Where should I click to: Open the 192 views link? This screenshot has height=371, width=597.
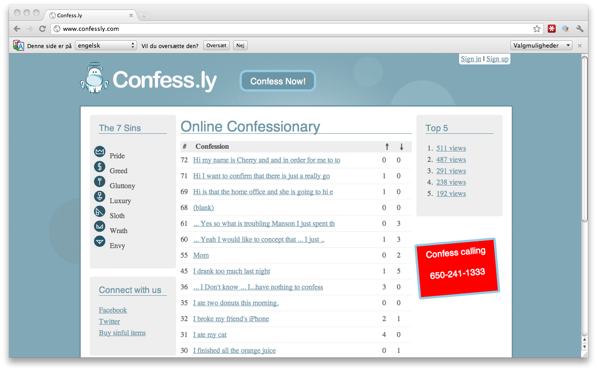point(451,194)
